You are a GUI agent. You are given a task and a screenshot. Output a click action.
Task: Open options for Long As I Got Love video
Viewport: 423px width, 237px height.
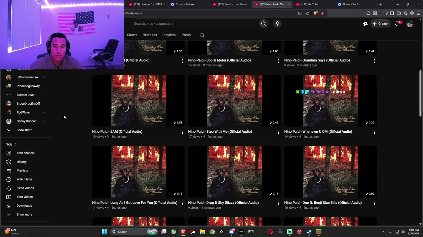(x=182, y=203)
